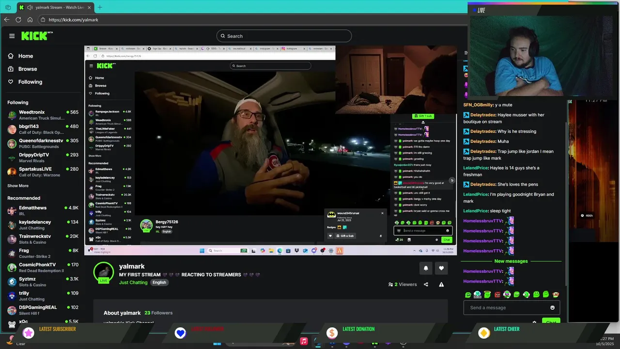Click LelandPrice username in sleep tight message
The height and width of the screenshot is (349, 620).
[476, 211]
